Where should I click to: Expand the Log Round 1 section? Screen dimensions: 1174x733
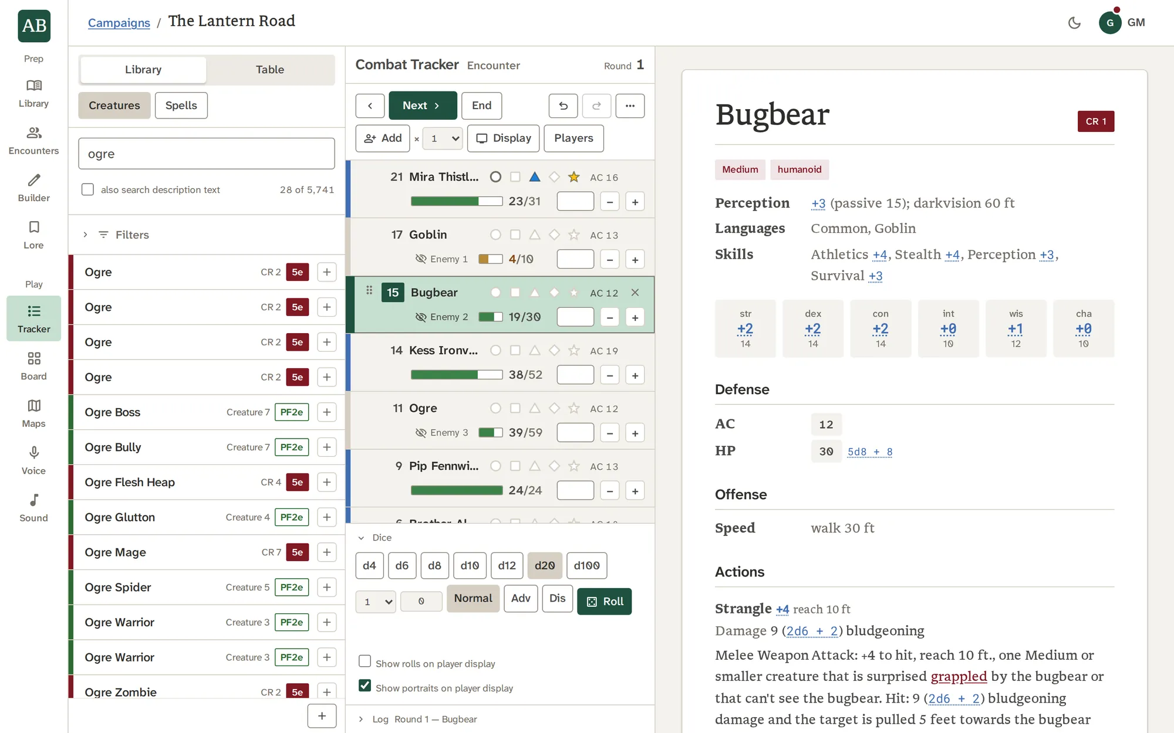click(x=417, y=720)
